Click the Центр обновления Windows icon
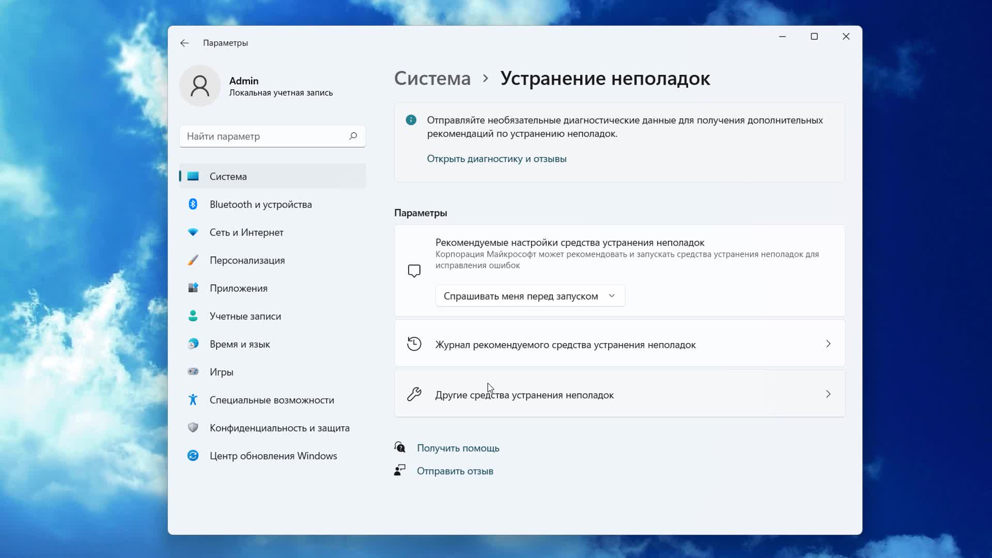The width and height of the screenshot is (992, 558). point(193,455)
